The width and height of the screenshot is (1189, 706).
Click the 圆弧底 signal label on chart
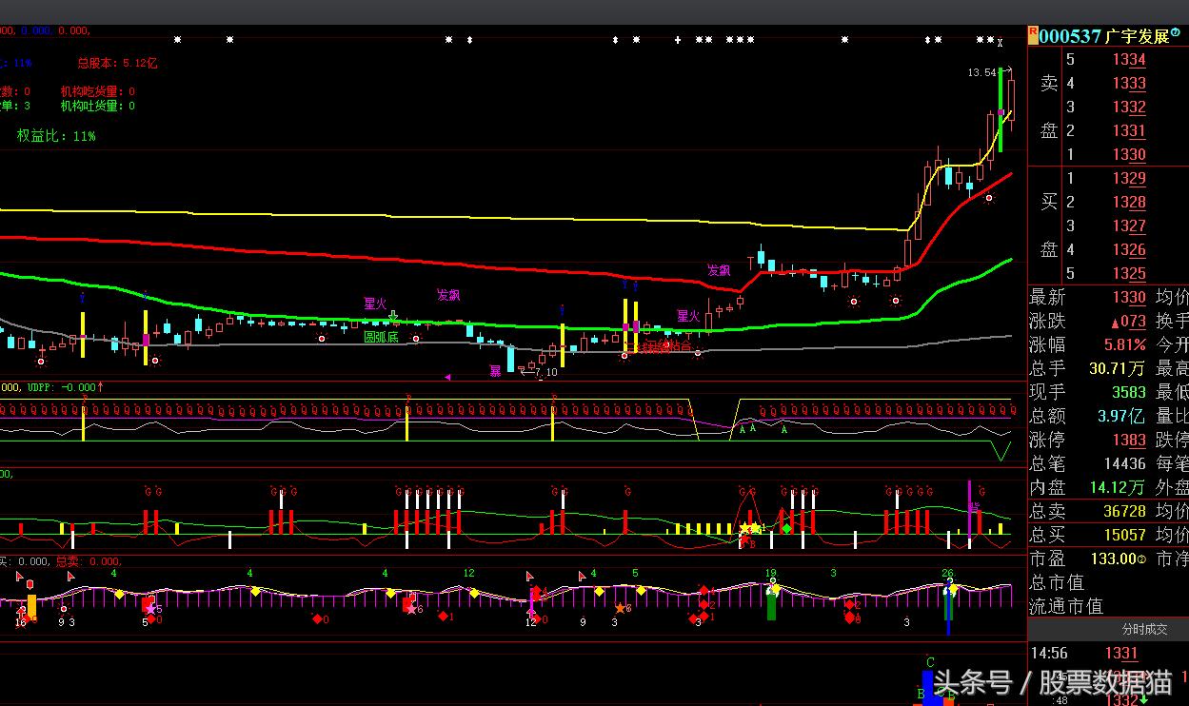click(x=381, y=337)
